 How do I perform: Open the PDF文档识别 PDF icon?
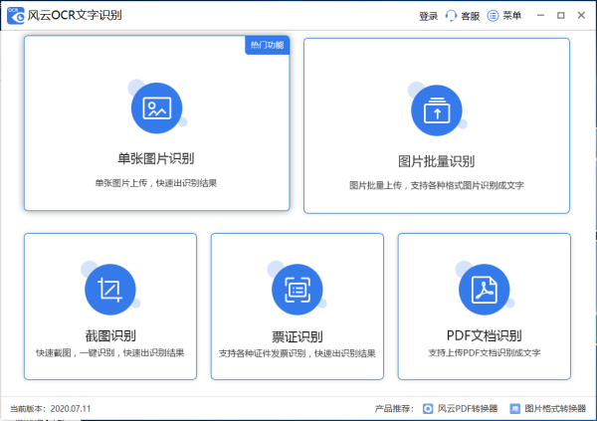[484, 290]
